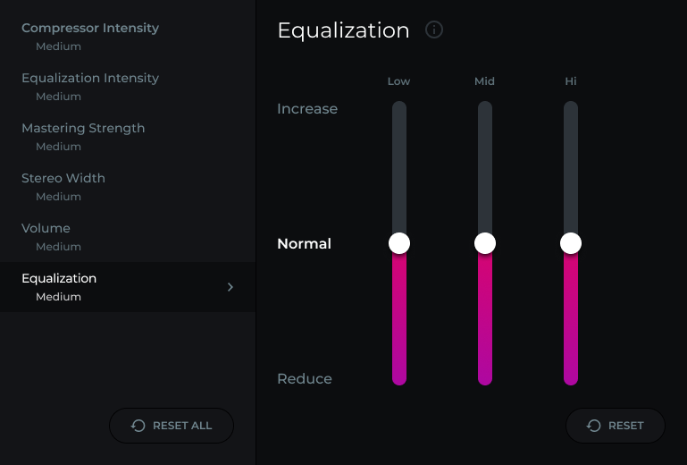Click the 'Mid' band label
Viewport: 687px width, 465px height.
484,81
